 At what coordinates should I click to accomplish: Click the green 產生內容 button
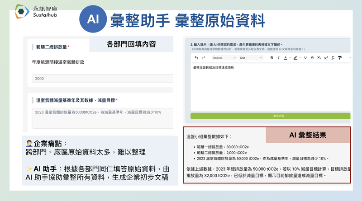click(x=270, y=116)
